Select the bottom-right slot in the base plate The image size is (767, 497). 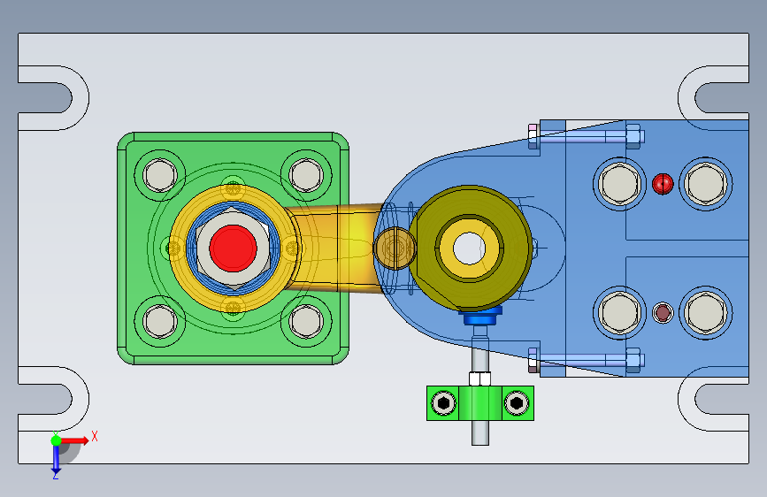click(722, 399)
